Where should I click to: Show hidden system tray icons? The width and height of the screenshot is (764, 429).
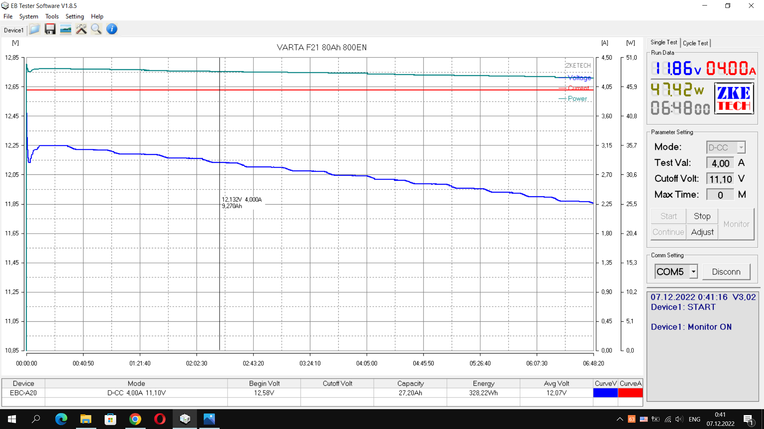pyautogui.click(x=620, y=419)
